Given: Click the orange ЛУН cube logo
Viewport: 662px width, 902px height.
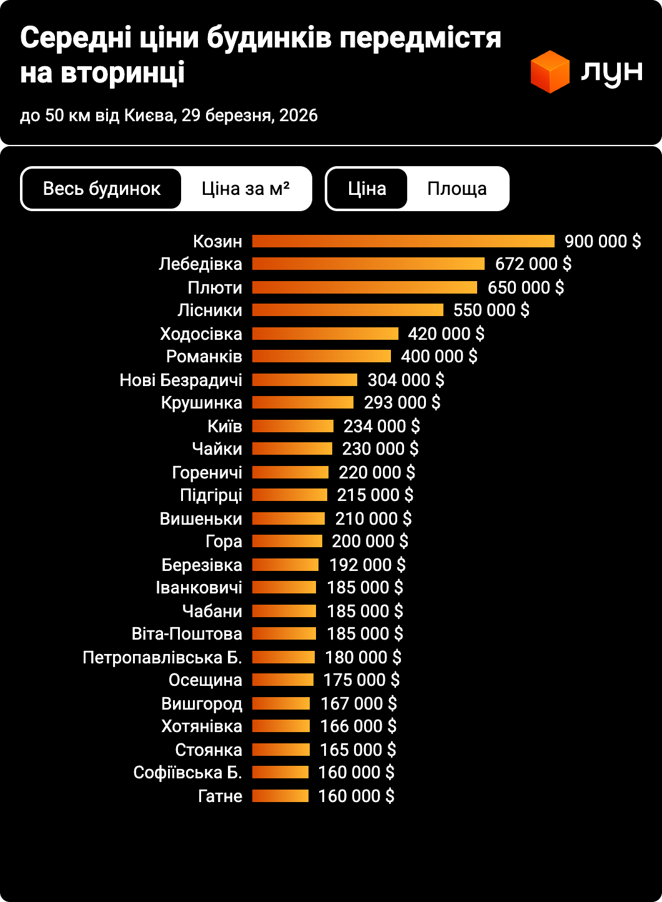Looking at the screenshot, I should (x=550, y=72).
